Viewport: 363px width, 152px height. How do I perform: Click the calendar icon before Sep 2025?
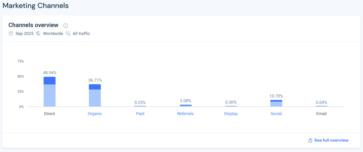pyautogui.click(x=11, y=34)
